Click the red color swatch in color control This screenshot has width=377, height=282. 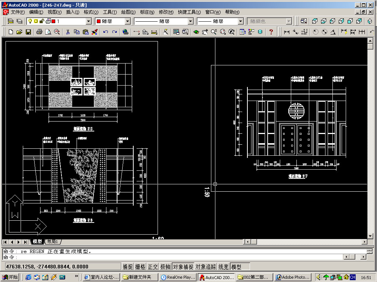pyautogui.click(x=98, y=21)
